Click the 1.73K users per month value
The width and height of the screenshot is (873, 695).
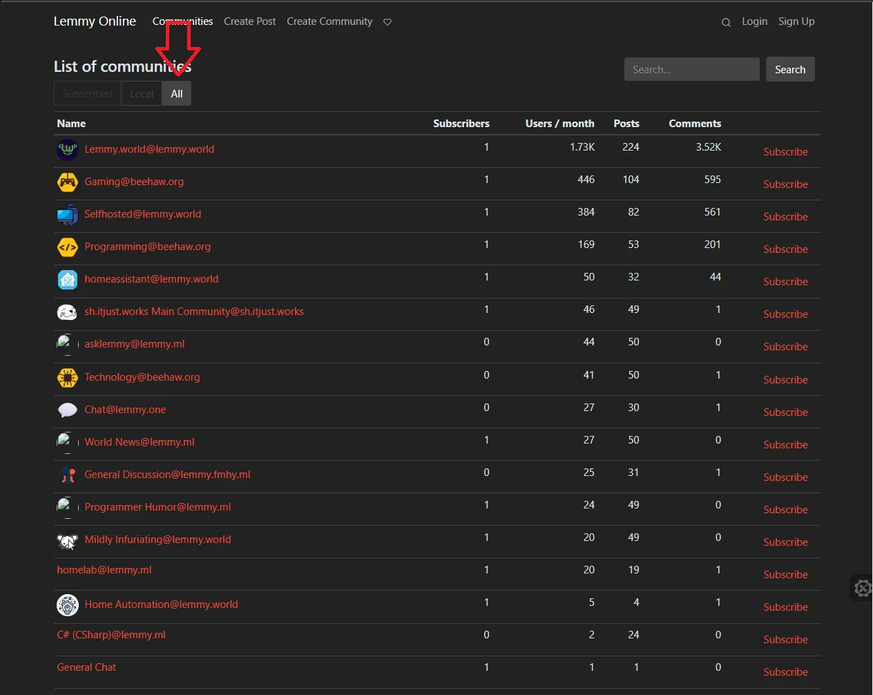(582, 147)
